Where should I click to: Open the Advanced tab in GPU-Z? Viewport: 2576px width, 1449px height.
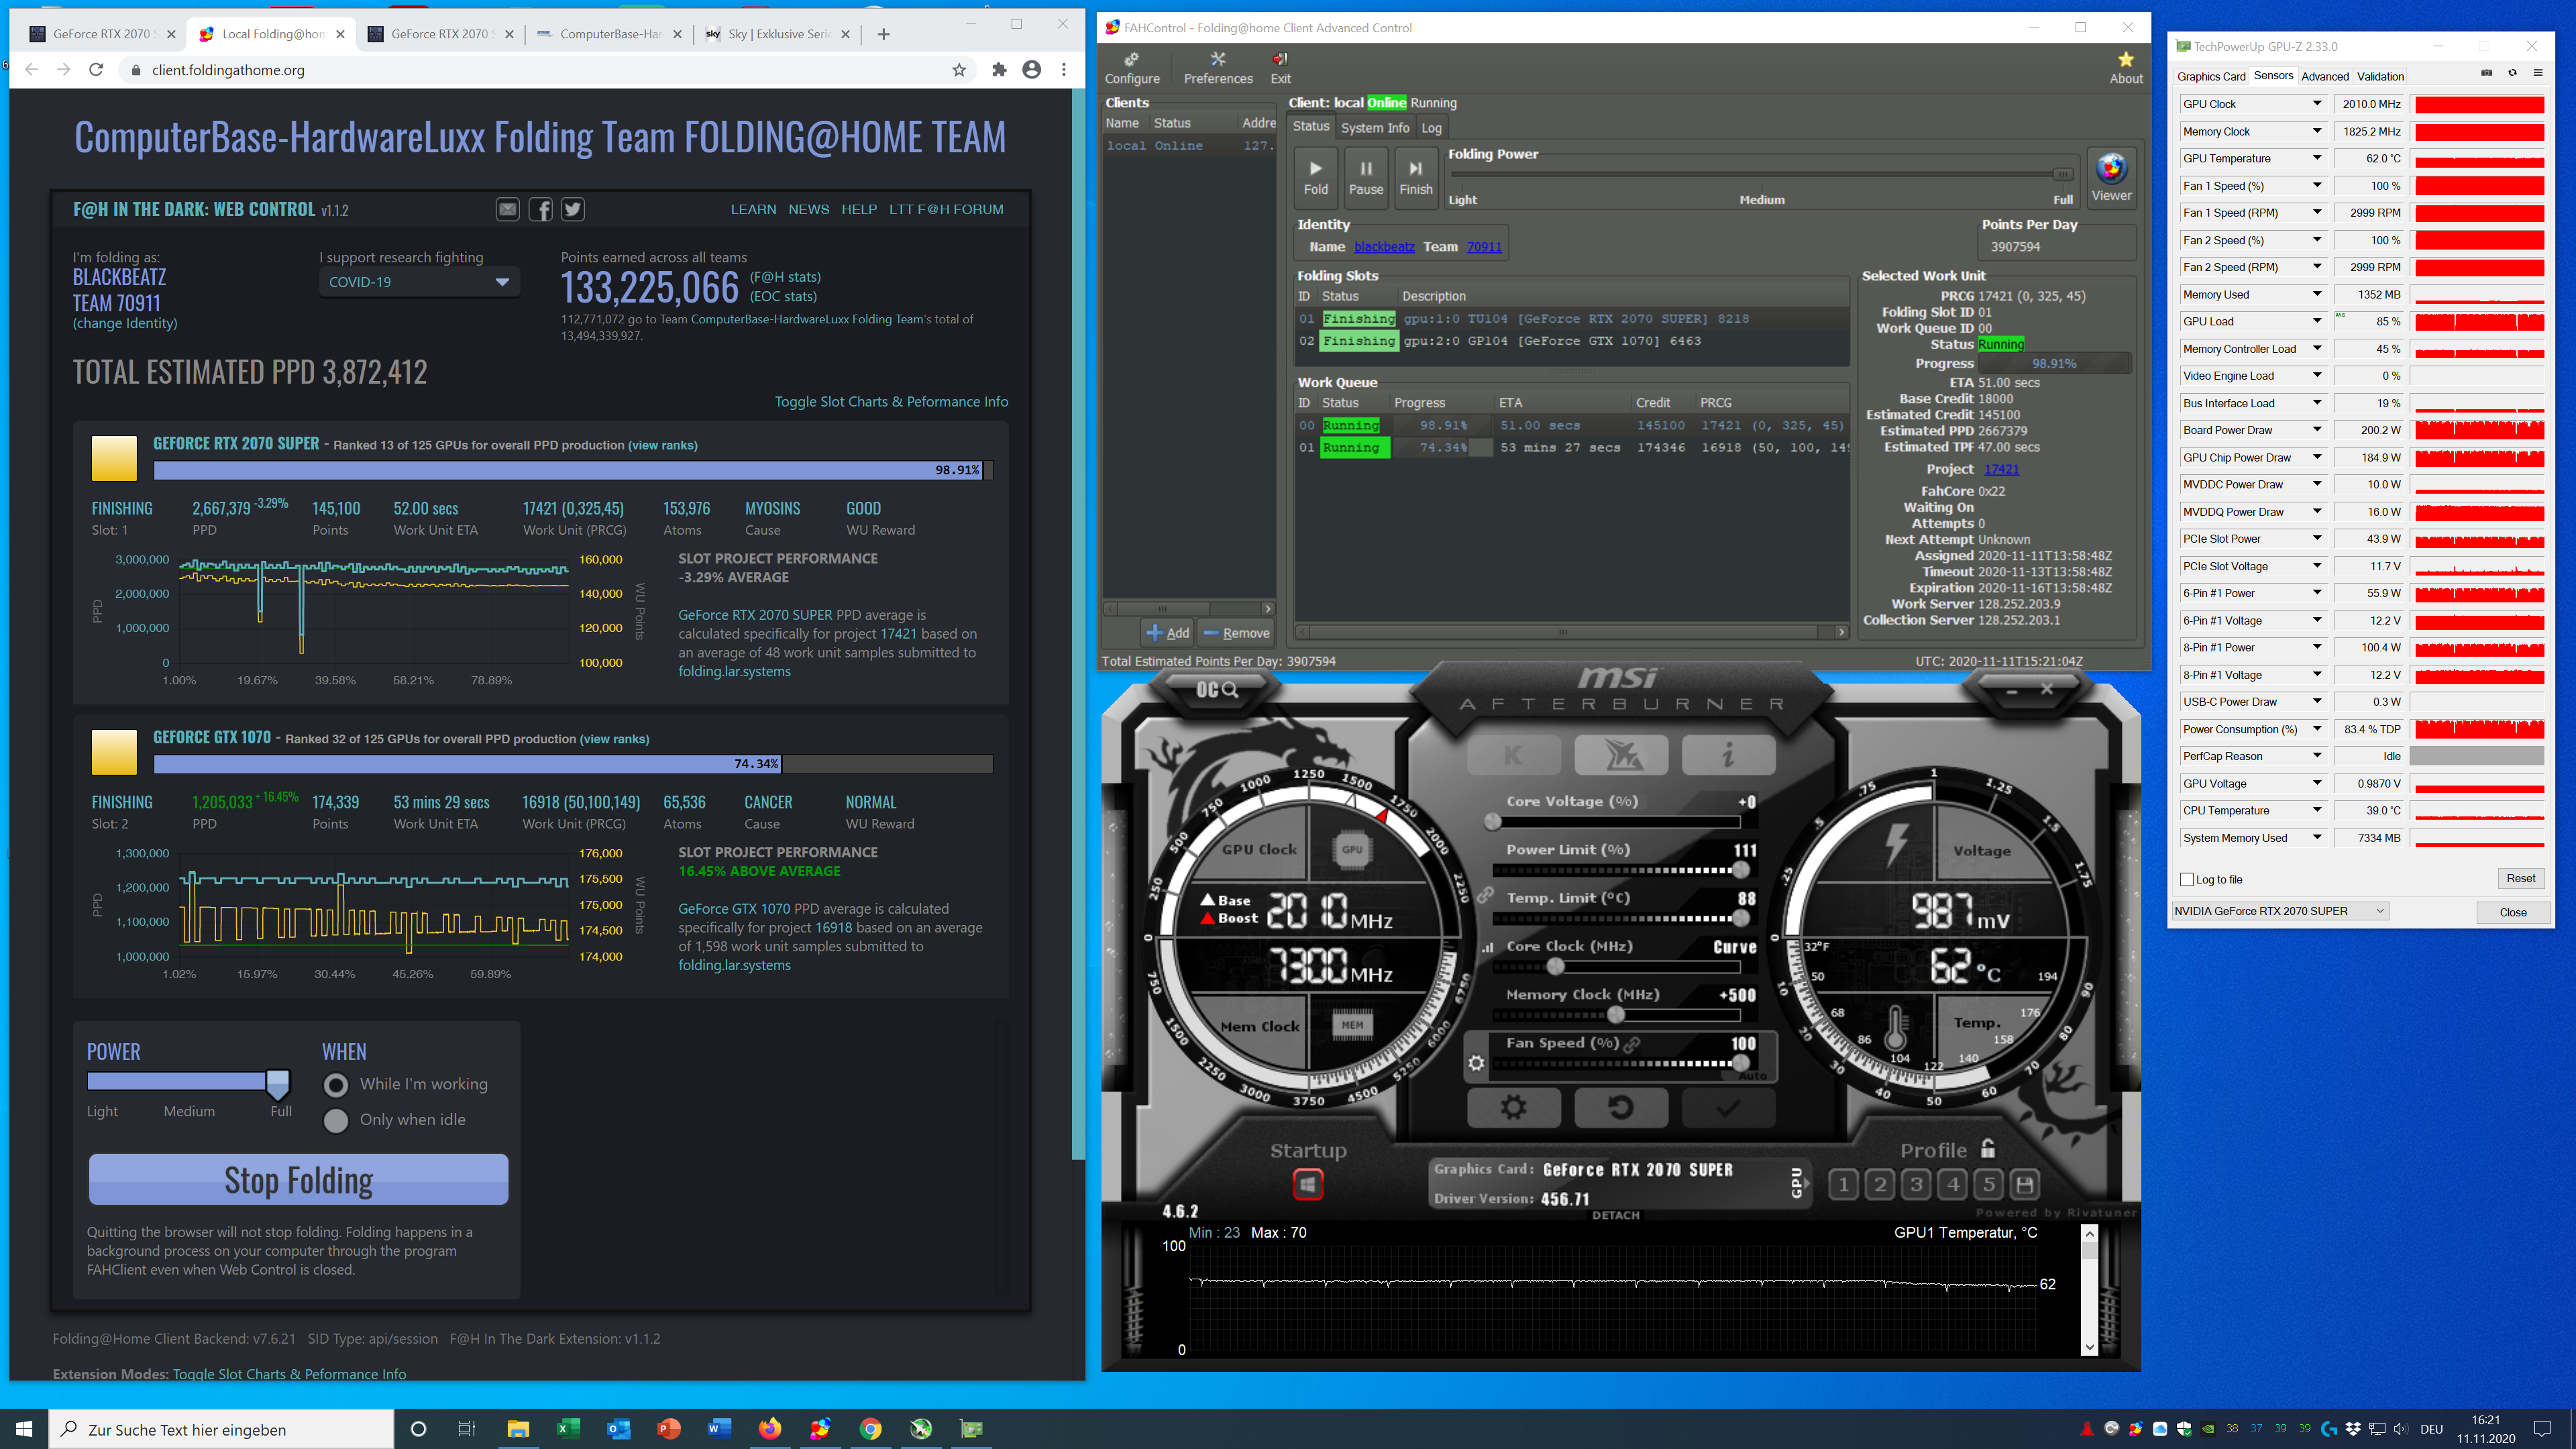(x=2324, y=76)
